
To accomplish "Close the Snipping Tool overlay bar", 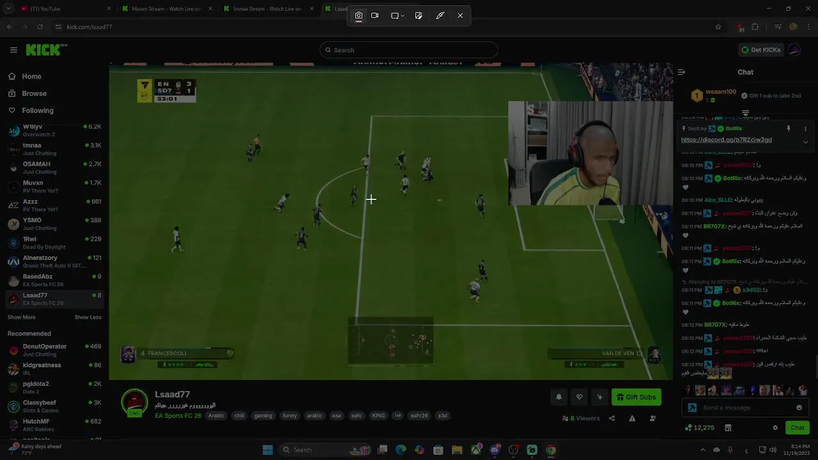I will click(x=460, y=15).
